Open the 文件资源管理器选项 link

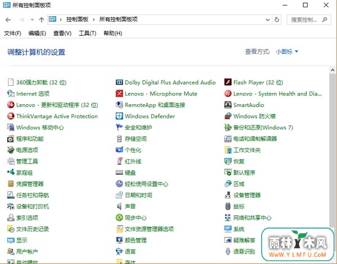149,229
